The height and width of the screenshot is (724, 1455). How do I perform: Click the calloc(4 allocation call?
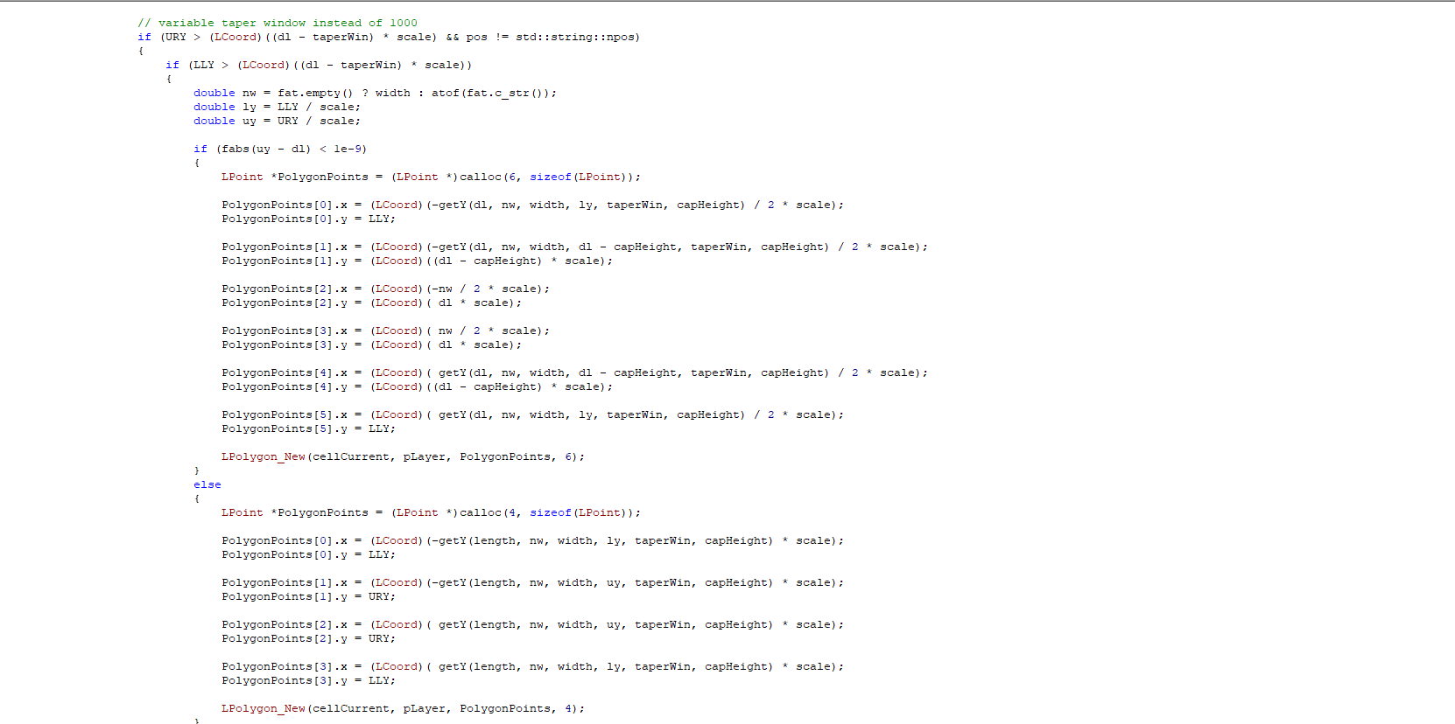click(x=483, y=512)
